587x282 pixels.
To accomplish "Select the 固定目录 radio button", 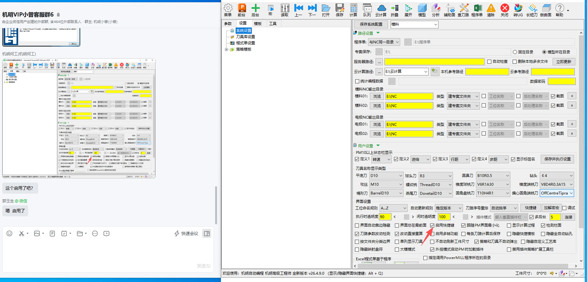I will (x=515, y=52).
